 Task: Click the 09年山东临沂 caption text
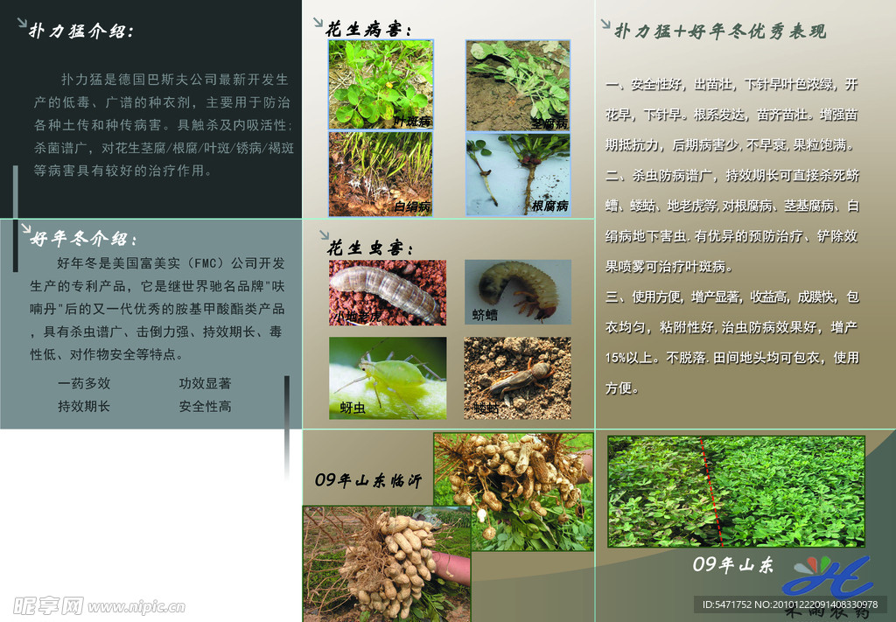tap(368, 480)
